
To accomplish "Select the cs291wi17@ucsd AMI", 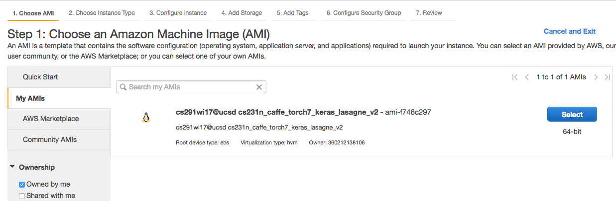I will 572,114.
